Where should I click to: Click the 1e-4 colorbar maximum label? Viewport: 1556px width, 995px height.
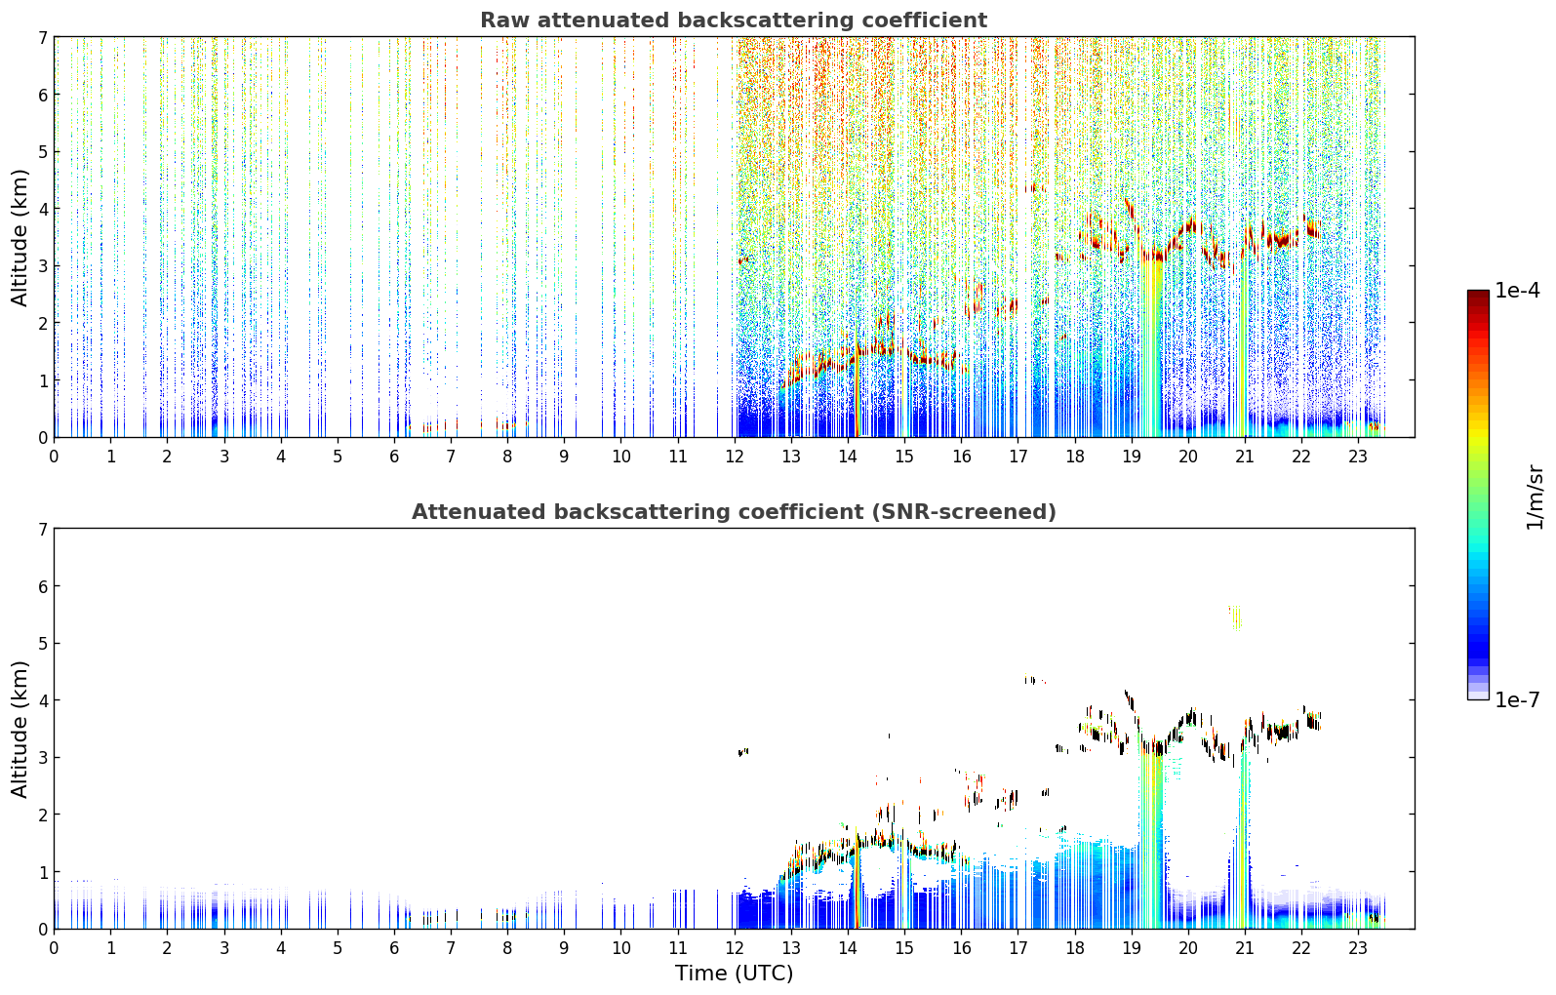click(x=1517, y=291)
